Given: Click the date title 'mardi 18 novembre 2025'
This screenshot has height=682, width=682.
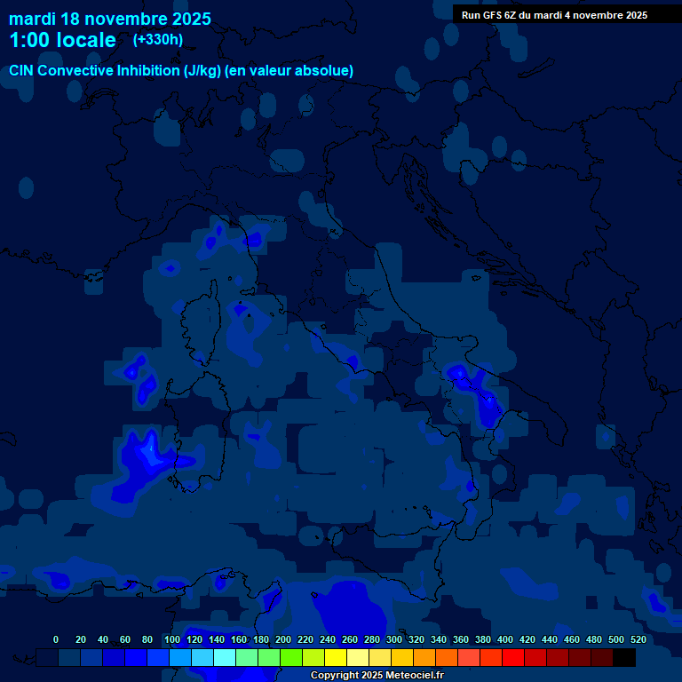Looking at the screenshot, I should tap(110, 19).
